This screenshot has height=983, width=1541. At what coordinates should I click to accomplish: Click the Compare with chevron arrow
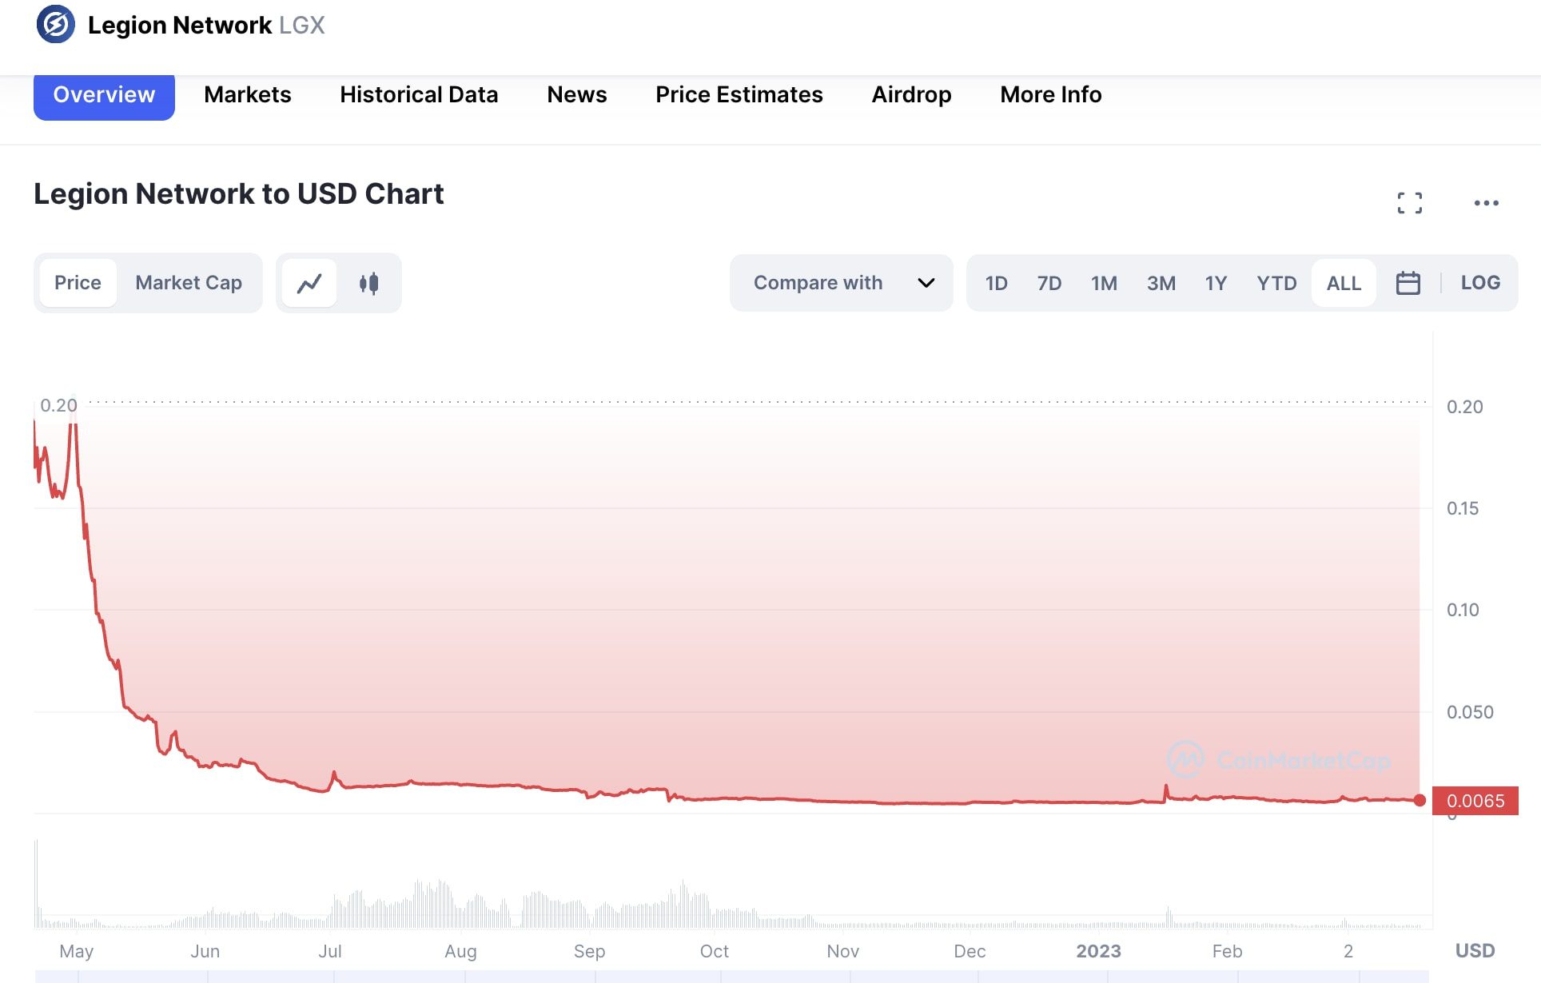coord(926,283)
